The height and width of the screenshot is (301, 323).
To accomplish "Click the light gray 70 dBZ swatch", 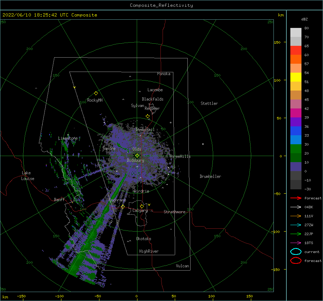I will coord(296,33).
